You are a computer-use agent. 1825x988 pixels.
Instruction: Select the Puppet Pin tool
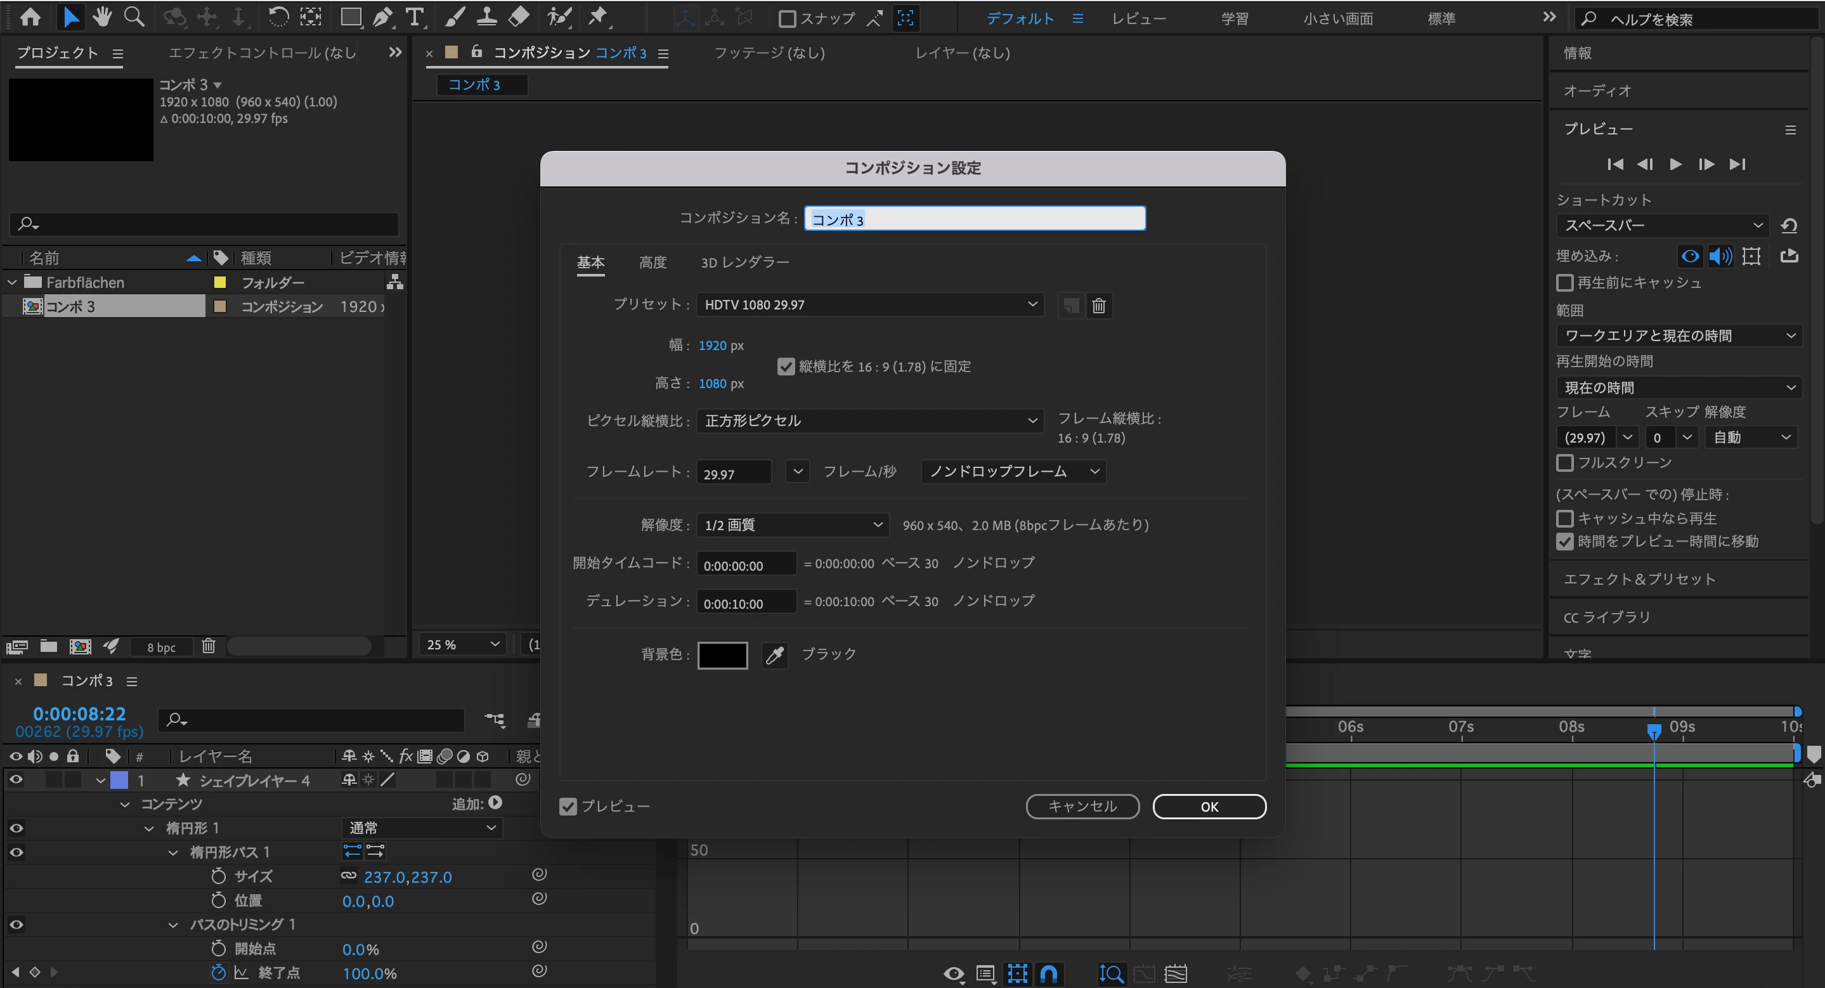click(599, 17)
